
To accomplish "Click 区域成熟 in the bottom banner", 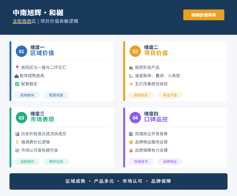I will point(76,181).
